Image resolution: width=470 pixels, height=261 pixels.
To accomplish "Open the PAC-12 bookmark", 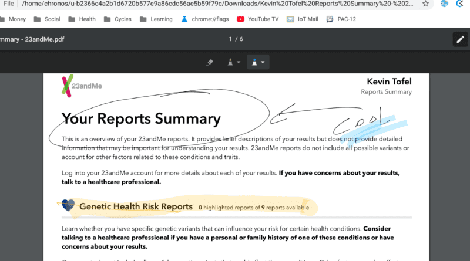I will pyautogui.click(x=341, y=19).
